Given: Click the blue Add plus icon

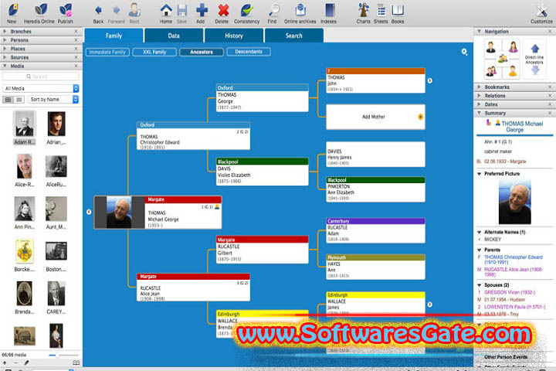Looking at the screenshot, I should pyautogui.click(x=202, y=10).
